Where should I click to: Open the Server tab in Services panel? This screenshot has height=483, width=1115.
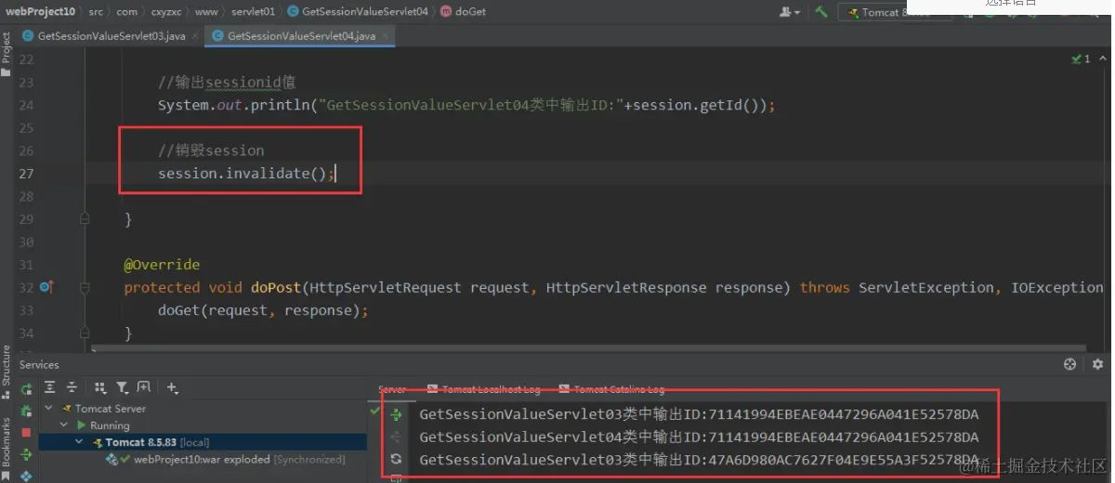[392, 389]
